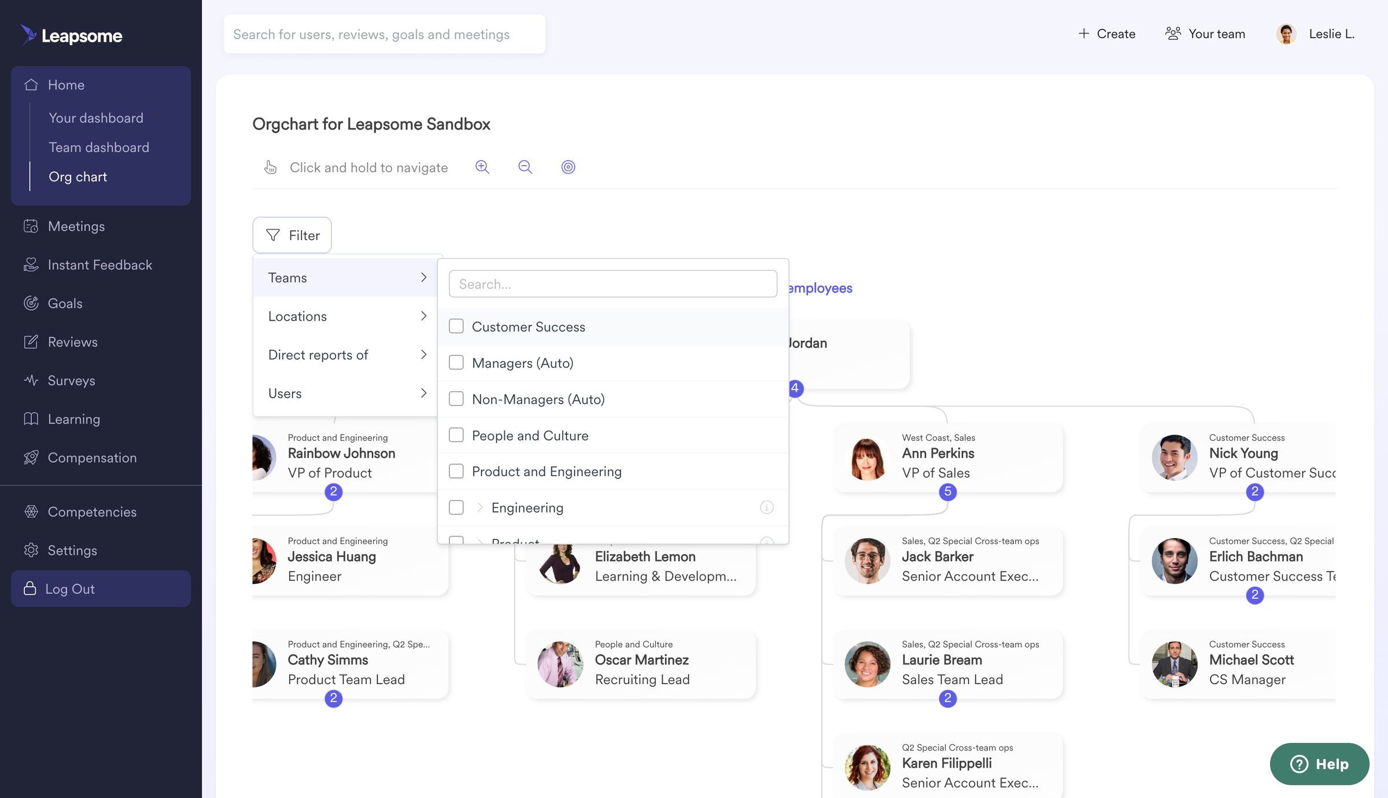The image size is (1388, 798).
Task: Expand Cathy Simms' 2 reports badge
Action: 334,698
